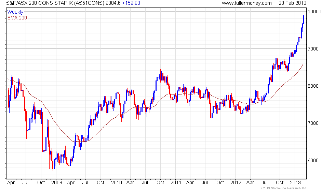Click the 10000 price axis label
Viewport: 335px width, 191px height.
point(315,12)
